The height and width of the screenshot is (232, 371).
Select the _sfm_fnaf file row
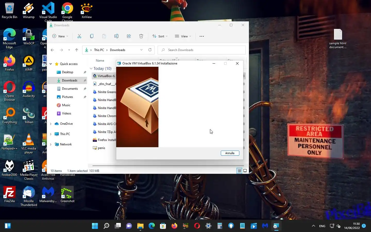(x=104, y=84)
